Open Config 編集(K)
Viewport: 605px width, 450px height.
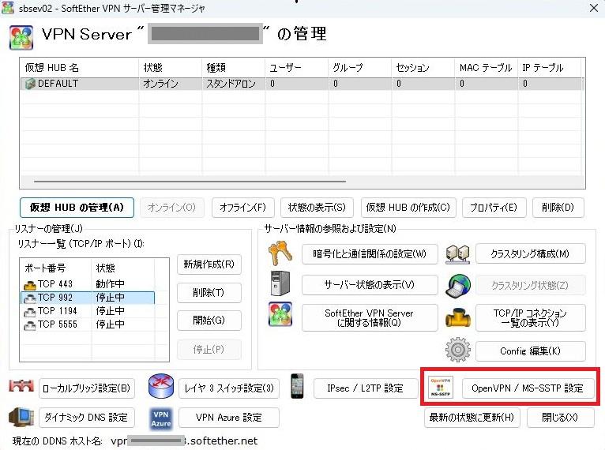pyautogui.click(x=531, y=351)
